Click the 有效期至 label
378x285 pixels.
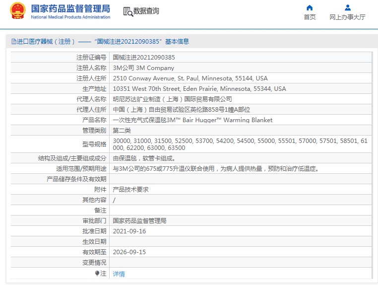point(94,252)
